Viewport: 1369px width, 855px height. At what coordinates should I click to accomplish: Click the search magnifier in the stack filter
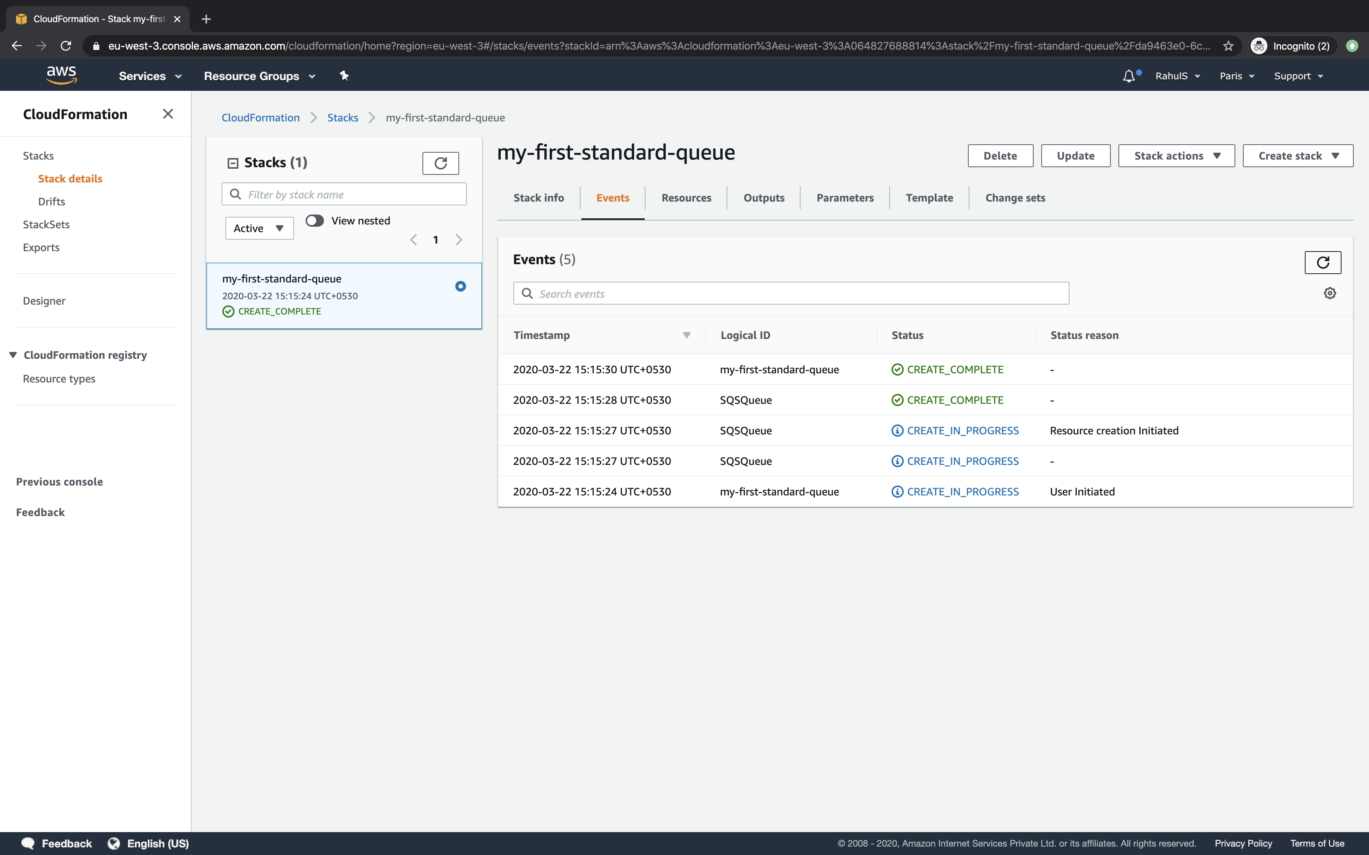coord(235,194)
